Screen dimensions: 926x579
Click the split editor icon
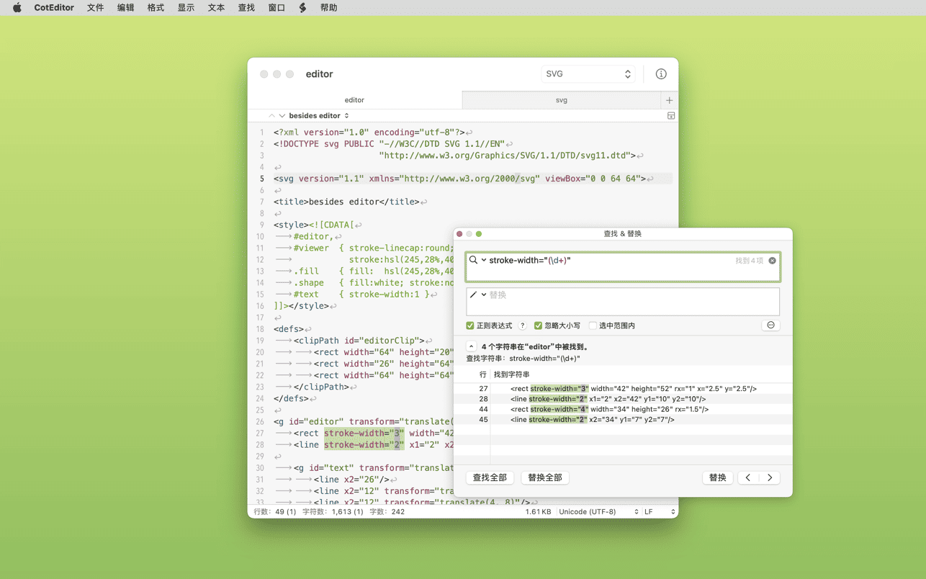[x=670, y=116]
